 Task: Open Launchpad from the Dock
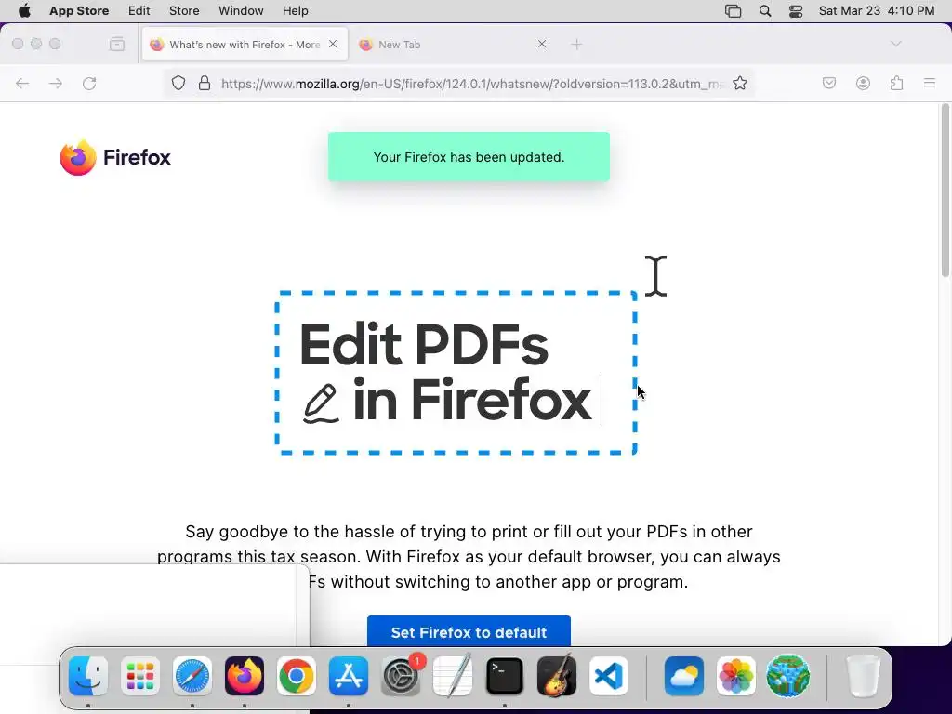[140, 676]
